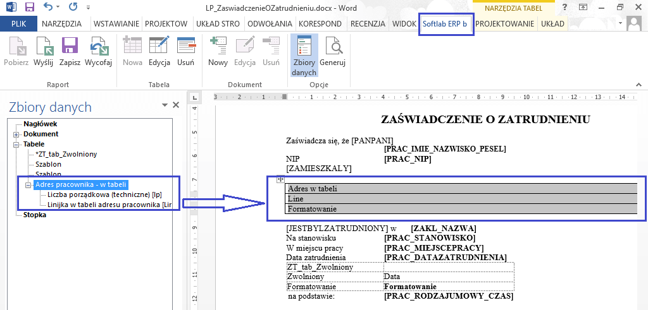The image size is (648, 310).
Task: Switch to UKŁAD STRO tab
Action: (218, 24)
